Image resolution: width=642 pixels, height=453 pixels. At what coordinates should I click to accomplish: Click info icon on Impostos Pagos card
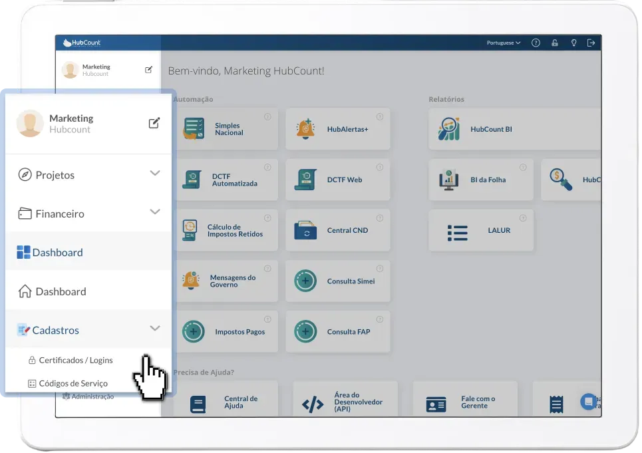267,319
